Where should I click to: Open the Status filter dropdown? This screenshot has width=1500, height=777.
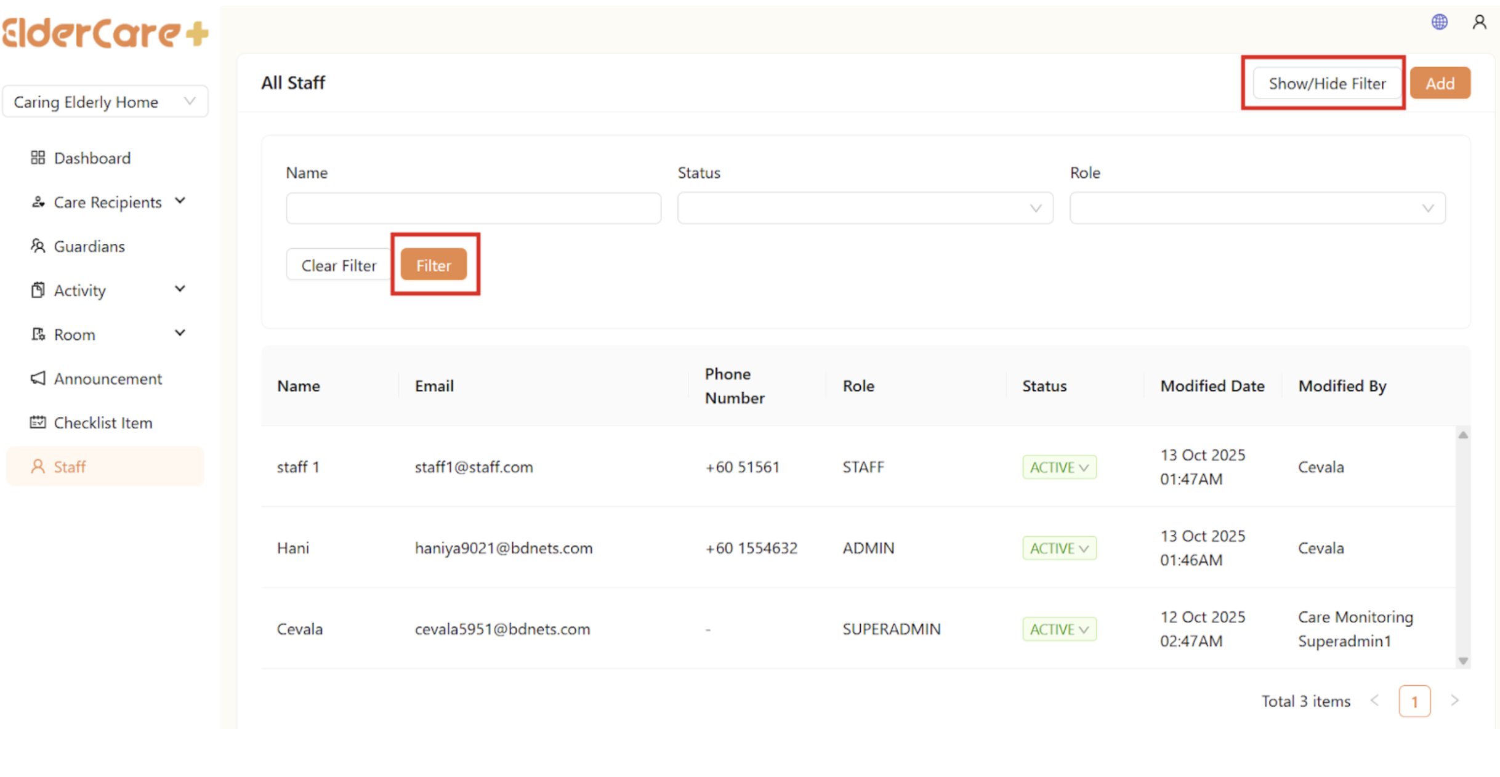coord(865,209)
